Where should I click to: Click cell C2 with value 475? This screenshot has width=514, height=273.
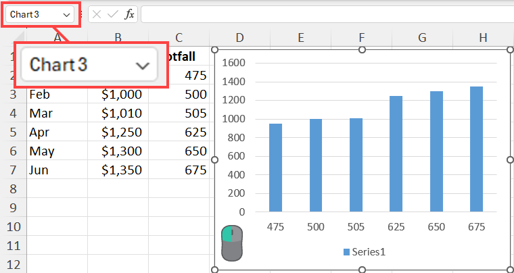(x=189, y=76)
